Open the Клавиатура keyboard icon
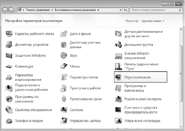Image resolution: width=185 pixels, height=131 pixels. (x=9, y=66)
